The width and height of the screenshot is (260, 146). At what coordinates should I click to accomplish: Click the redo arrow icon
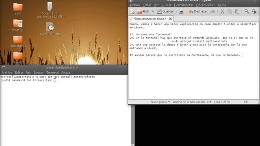click(212, 11)
